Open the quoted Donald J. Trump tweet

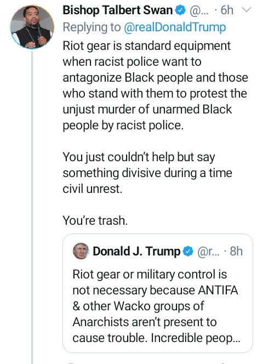[158, 293]
